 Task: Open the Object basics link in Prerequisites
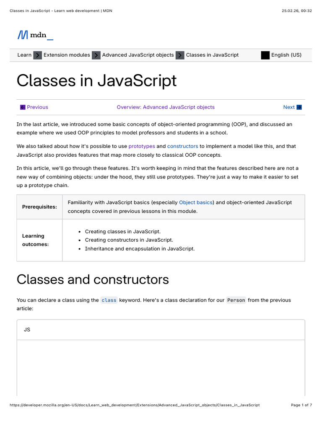click(195, 202)
